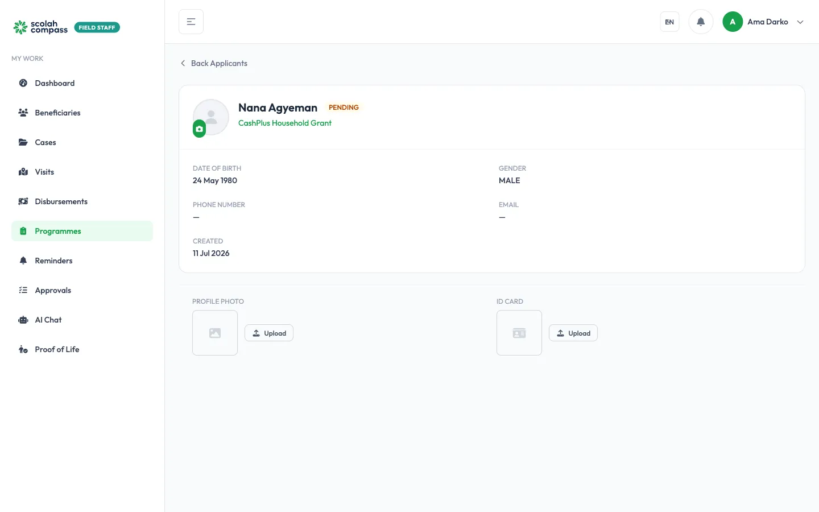
Task: Click the Proof of Life icon
Action: tap(23, 349)
